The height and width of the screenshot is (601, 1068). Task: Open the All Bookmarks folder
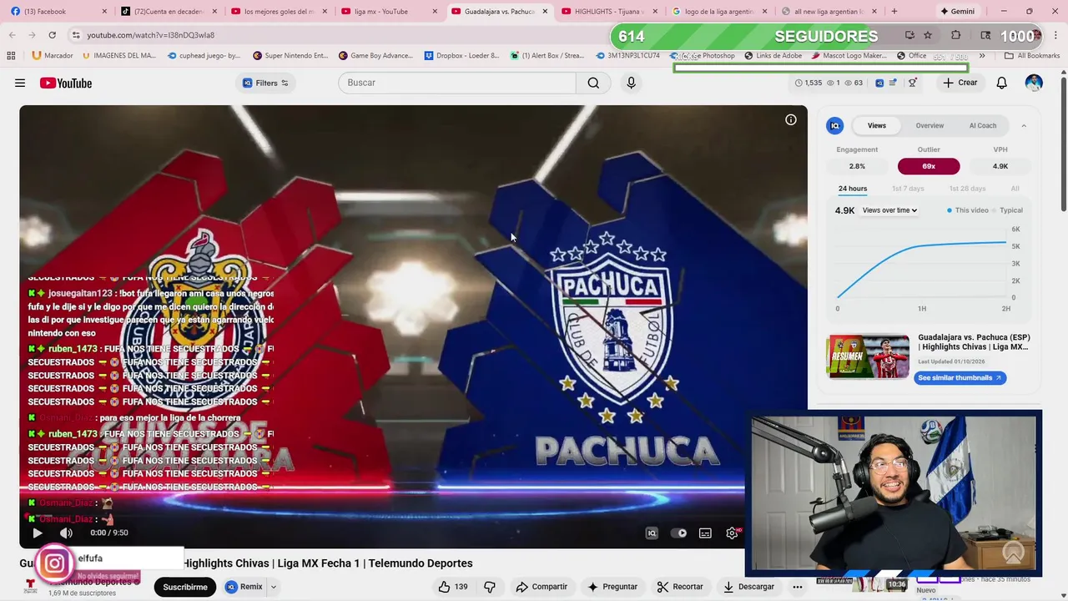[x=1032, y=56]
